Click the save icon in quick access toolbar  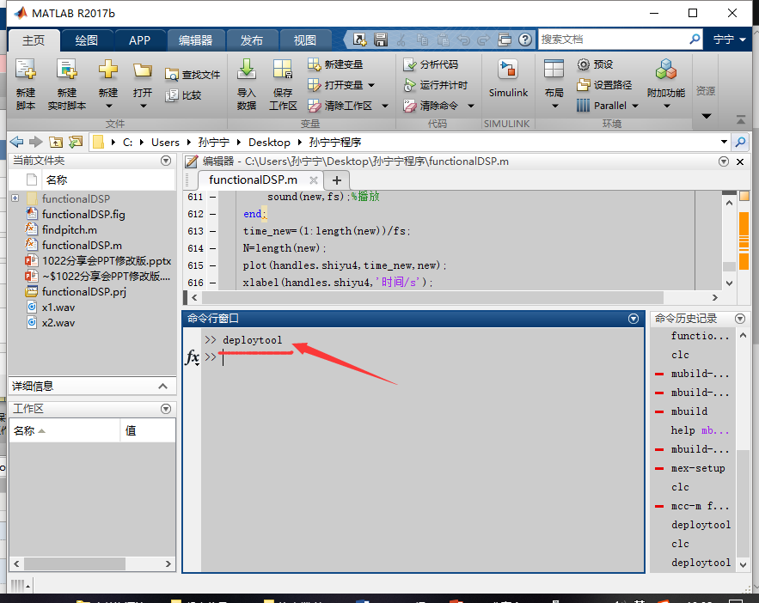381,40
